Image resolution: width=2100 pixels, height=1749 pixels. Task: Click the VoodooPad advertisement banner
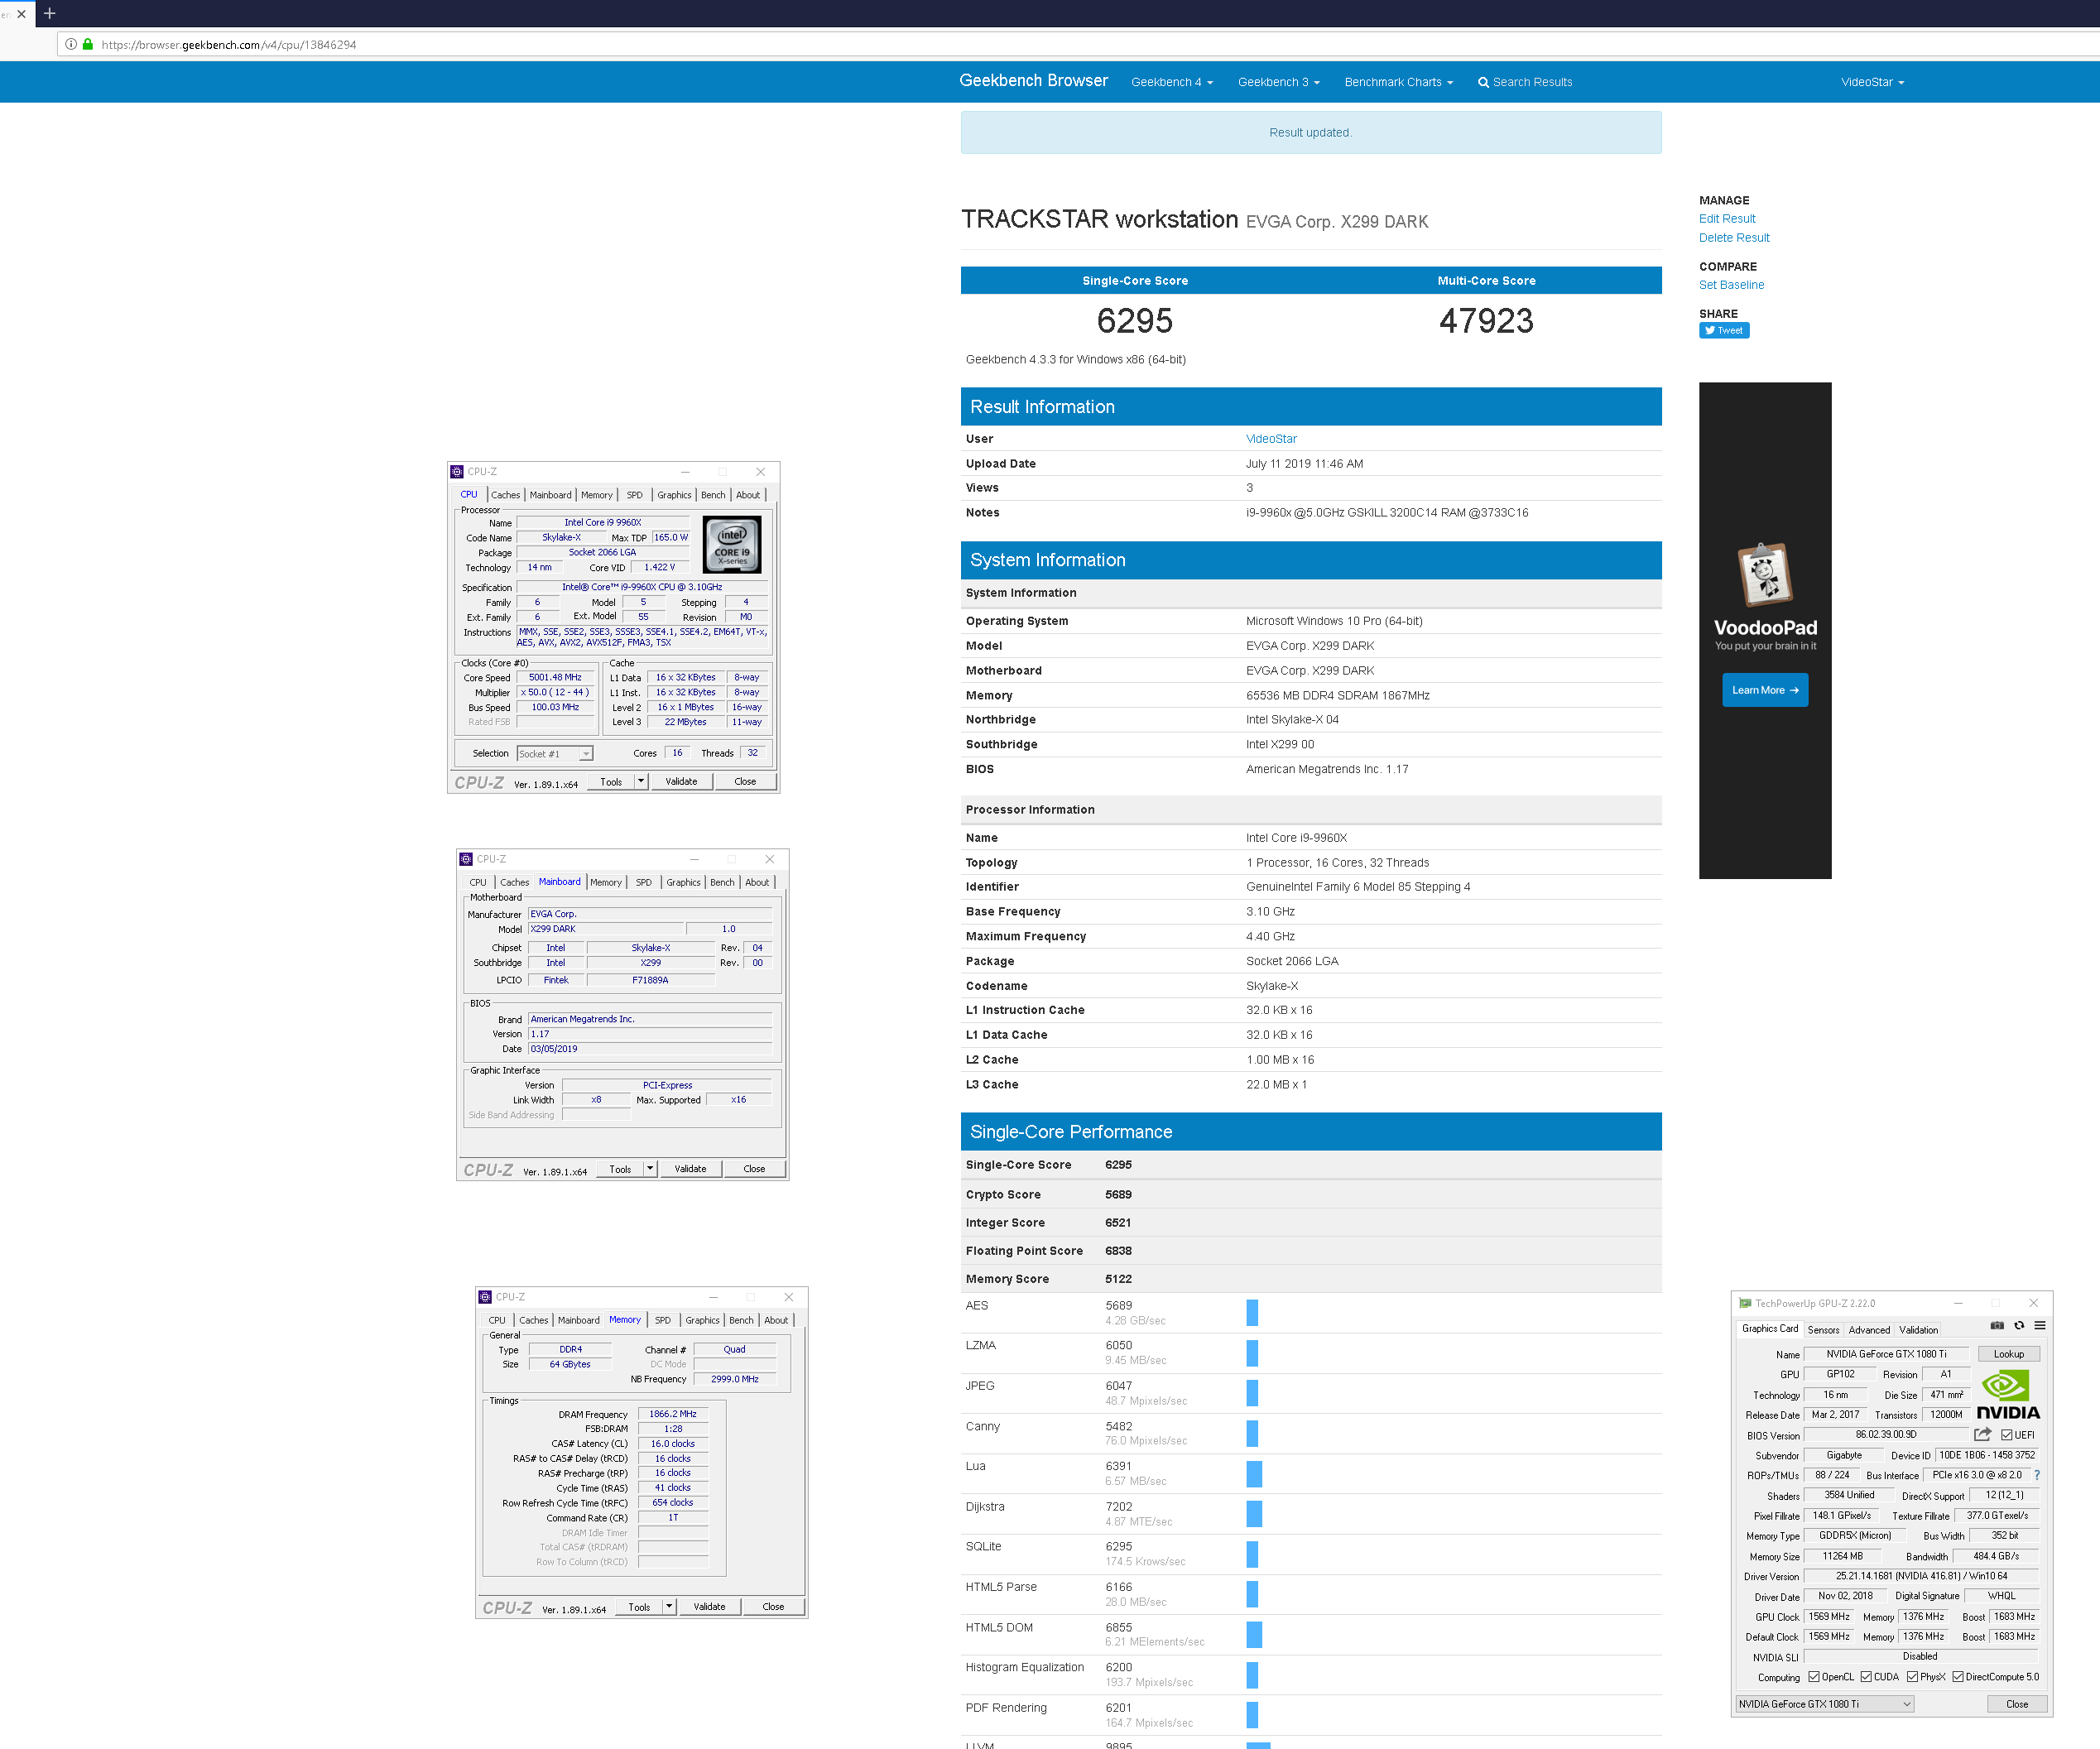[x=1765, y=631]
